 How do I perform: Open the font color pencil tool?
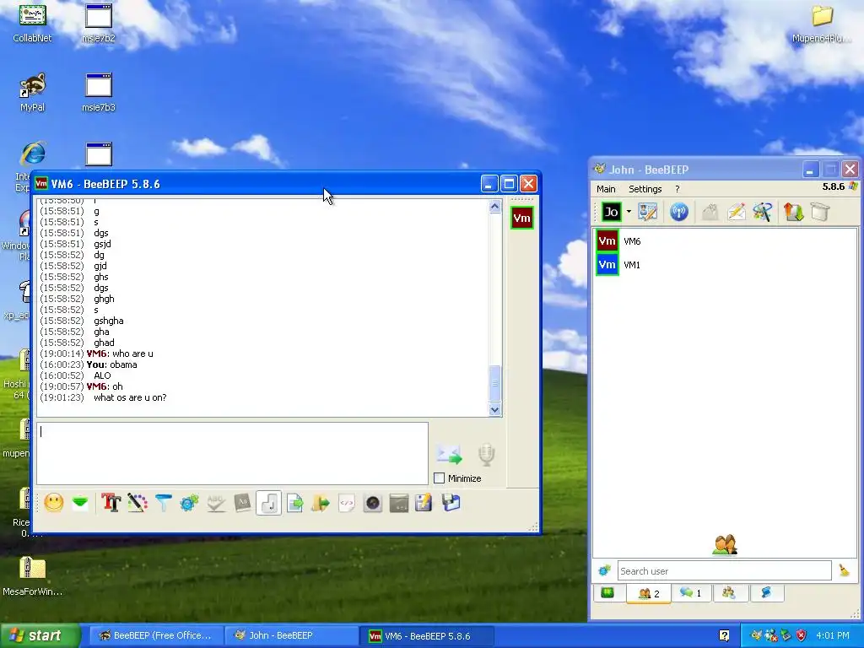(x=138, y=503)
